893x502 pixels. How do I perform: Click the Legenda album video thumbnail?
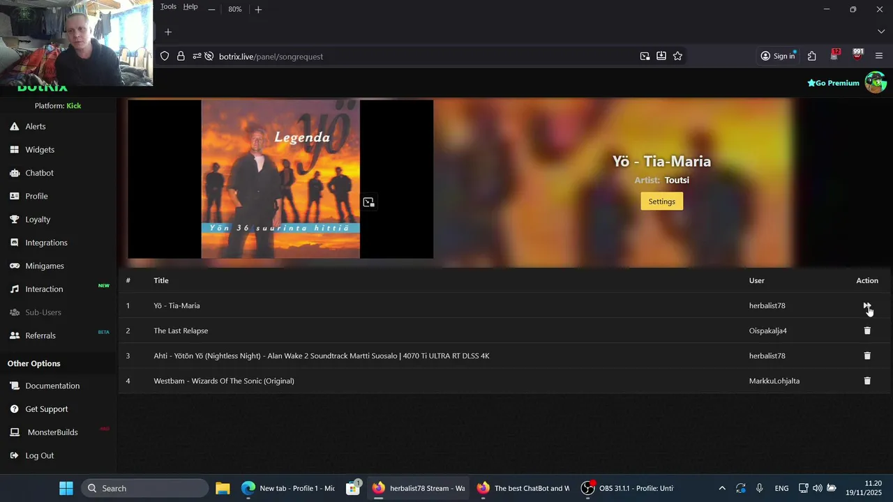pos(280,179)
